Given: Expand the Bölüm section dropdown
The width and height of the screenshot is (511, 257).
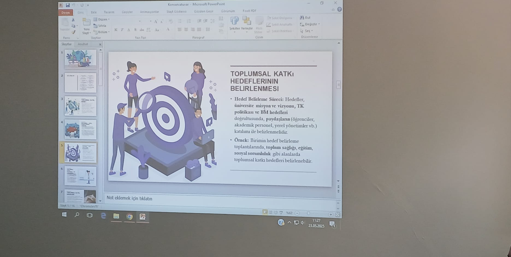Looking at the screenshot, I should pyautogui.click(x=101, y=32).
